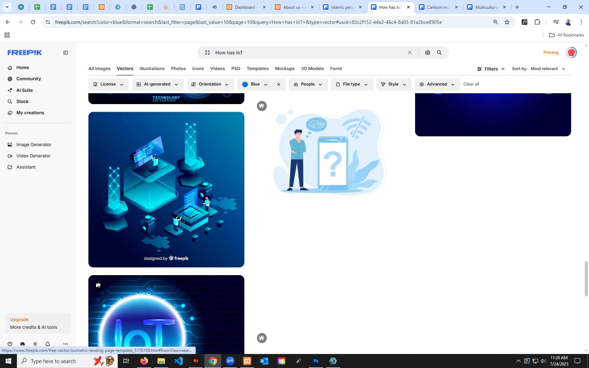The height and width of the screenshot is (368, 589).
Task: Click the search field with How has IoT
Action: click(309, 53)
